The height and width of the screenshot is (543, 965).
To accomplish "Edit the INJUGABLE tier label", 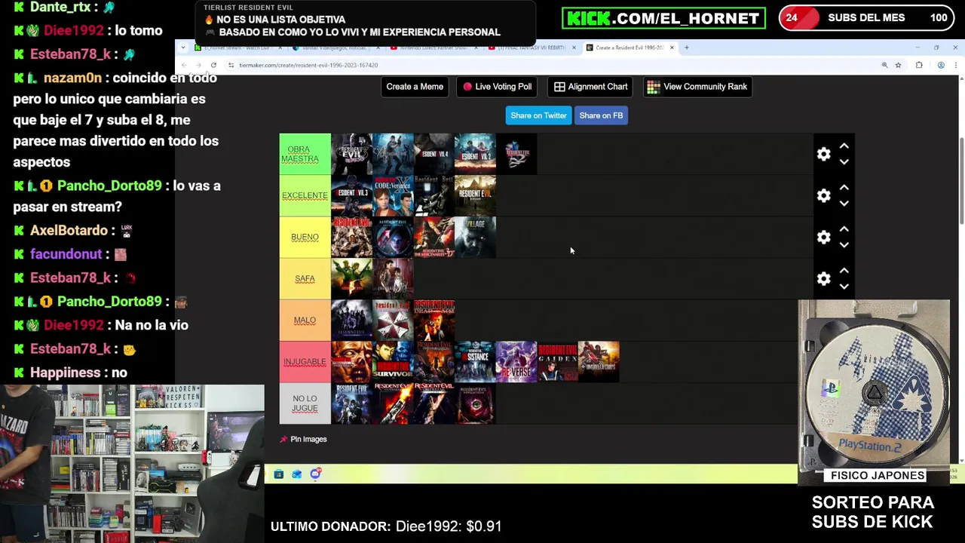I will pos(305,361).
